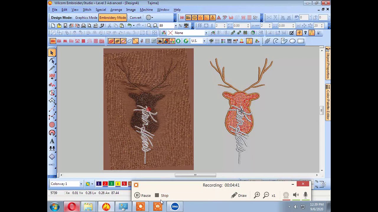Select the red leaf Complex Fill tool
The image size is (378, 212).
coord(111,41)
